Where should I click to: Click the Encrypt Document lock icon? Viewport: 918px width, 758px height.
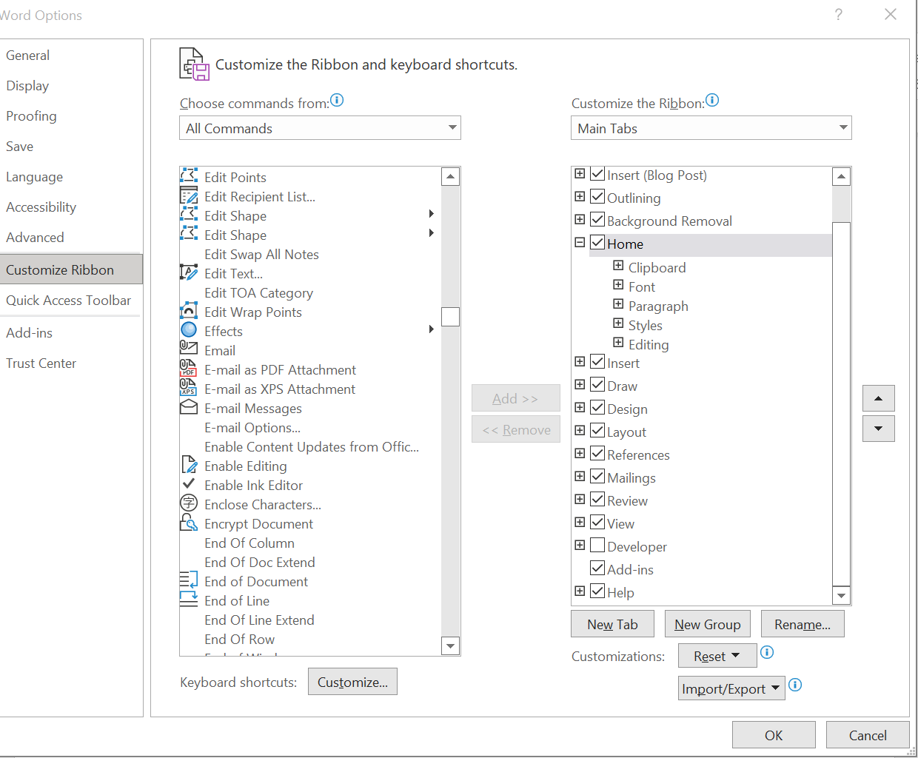(x=189, y=523)
